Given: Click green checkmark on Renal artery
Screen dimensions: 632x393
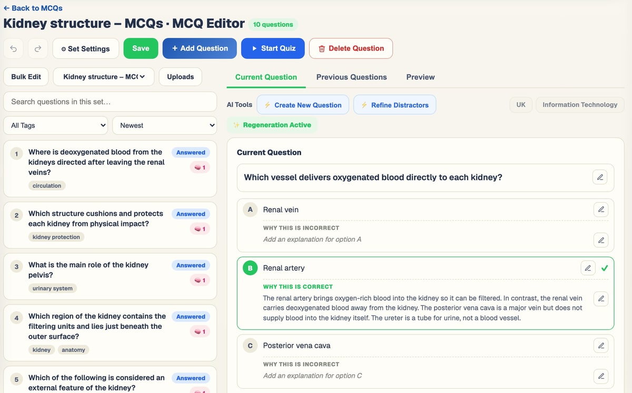Looking at the screenshot, I should tap(605, 268).
